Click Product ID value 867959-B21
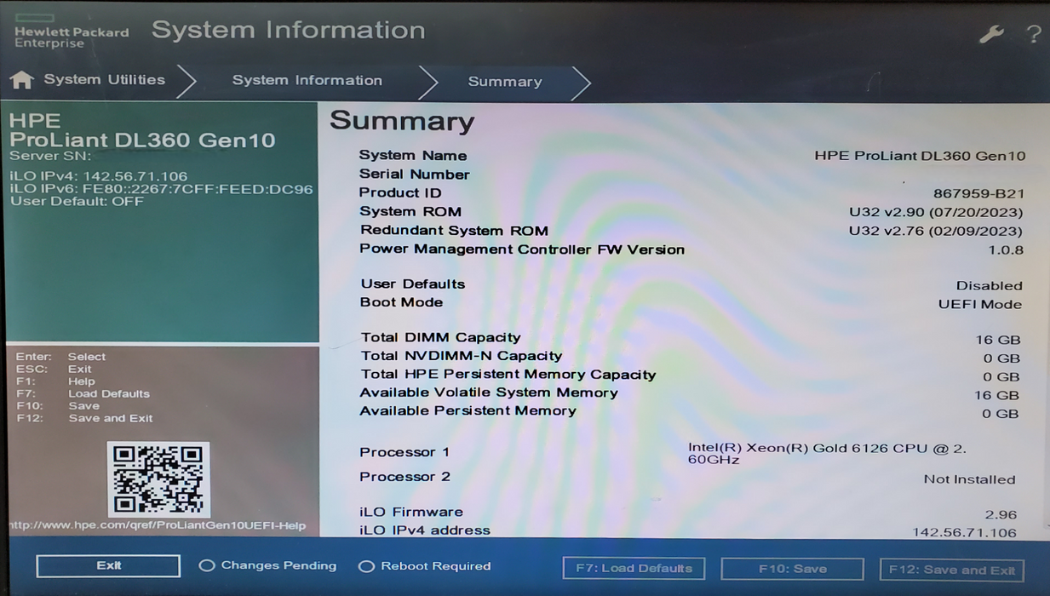Screen dimensions: 1050x596 [978, 193]
